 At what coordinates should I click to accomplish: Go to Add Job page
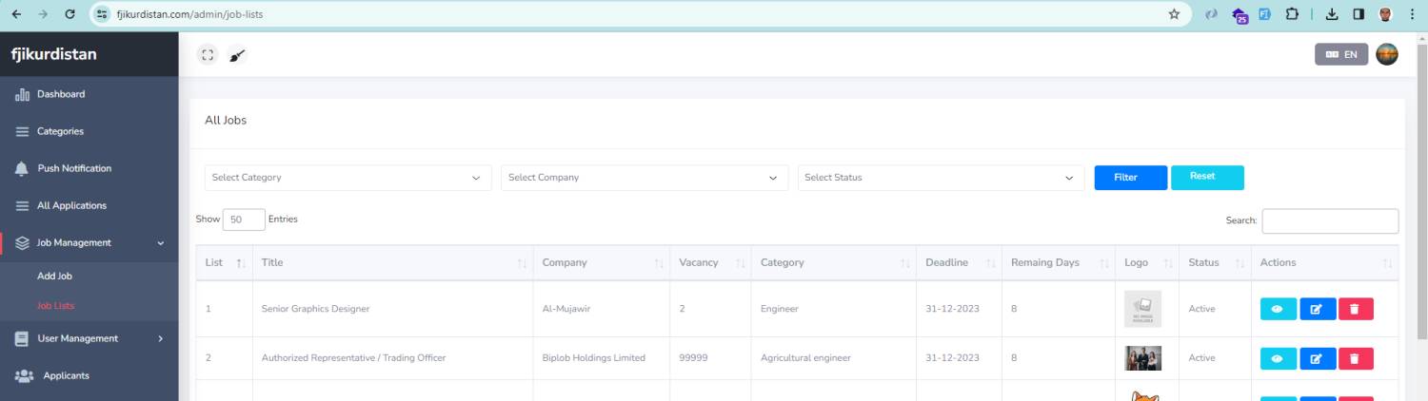[x=54, y=277]
